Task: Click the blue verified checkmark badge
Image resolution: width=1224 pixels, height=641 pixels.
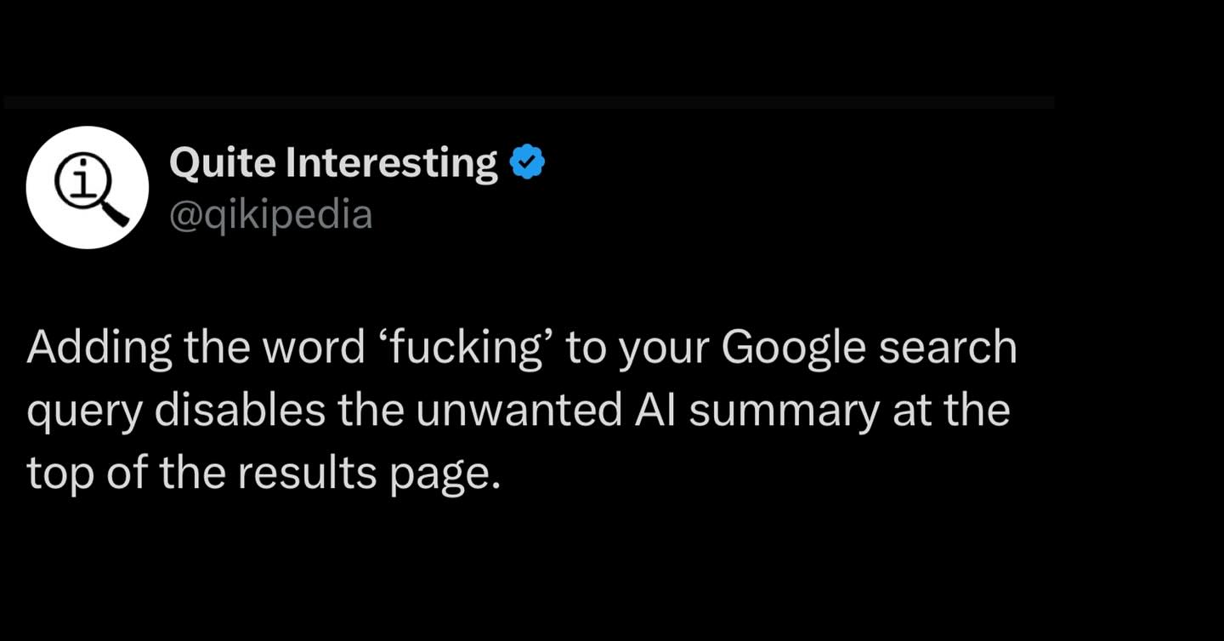Action: (x=527, y=162)
